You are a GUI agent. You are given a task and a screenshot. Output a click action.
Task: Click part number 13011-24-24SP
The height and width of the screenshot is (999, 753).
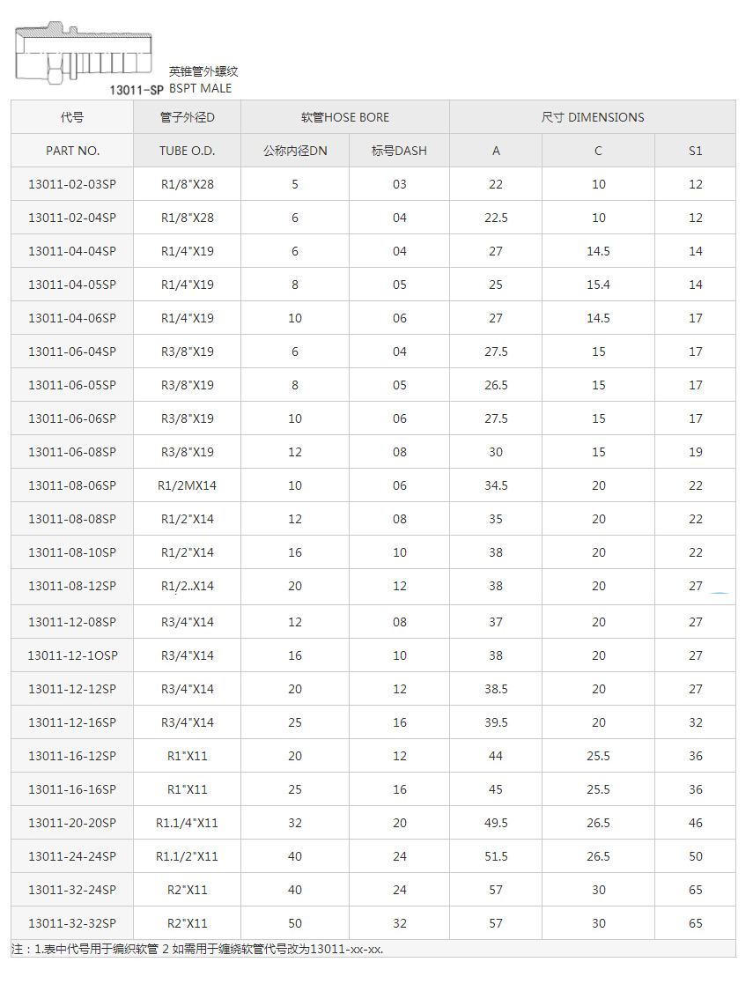point(72,856)
